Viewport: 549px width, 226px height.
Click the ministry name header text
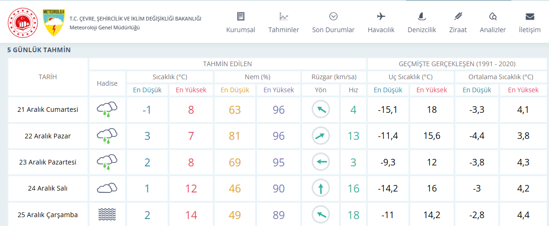coord(136,19)
